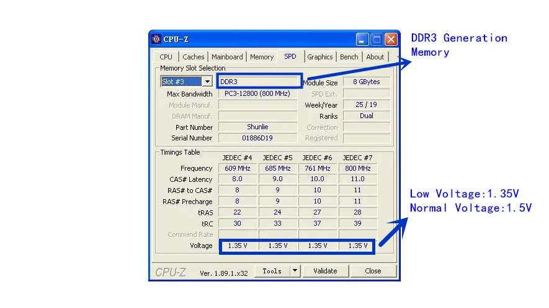Click the Validate button

click(x=325, y=271)
